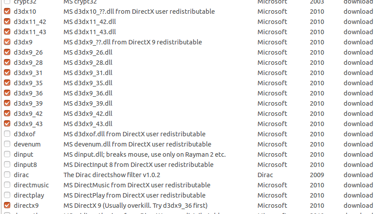
Task: Disable the d3dx9_31 checkbox
Action: tap(7, 72)
